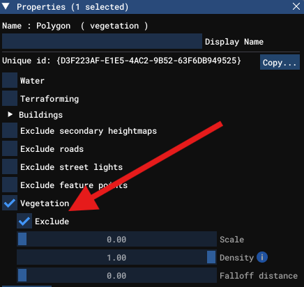
Task: Toggle the Exclude roads checkbox
Action: [x=10, y=148]
